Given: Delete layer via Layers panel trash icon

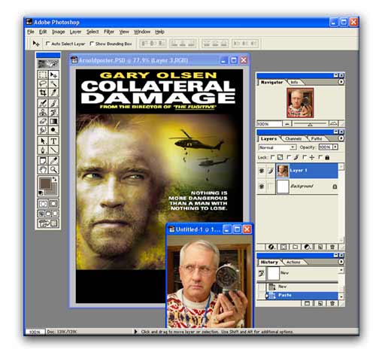Looking at the screenshot, I should [332, 247].
